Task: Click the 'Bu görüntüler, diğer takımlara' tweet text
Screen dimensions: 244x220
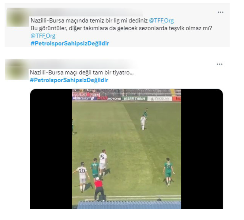Action: click(121, 28)
